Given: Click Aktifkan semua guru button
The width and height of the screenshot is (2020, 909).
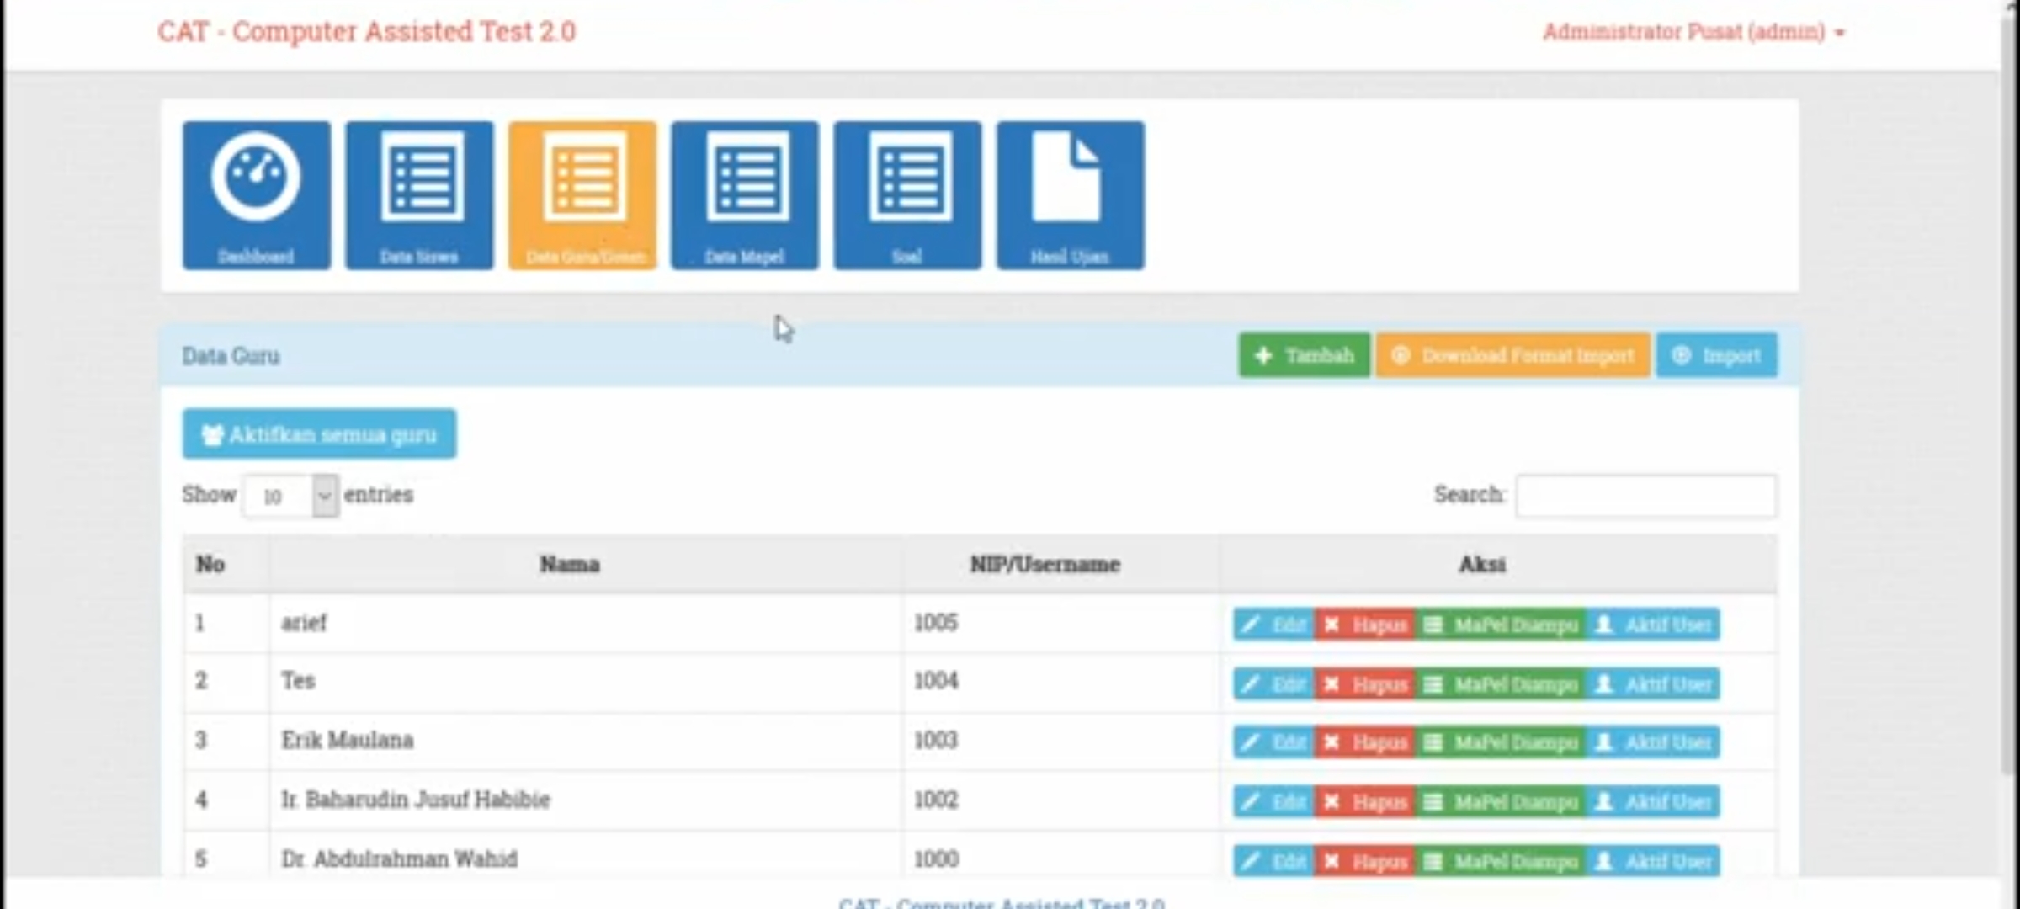Looking at the screenshot, I should 319,434.
